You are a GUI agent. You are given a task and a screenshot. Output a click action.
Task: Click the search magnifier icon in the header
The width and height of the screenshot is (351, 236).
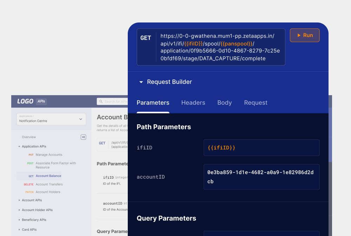[x=100, y=101]
